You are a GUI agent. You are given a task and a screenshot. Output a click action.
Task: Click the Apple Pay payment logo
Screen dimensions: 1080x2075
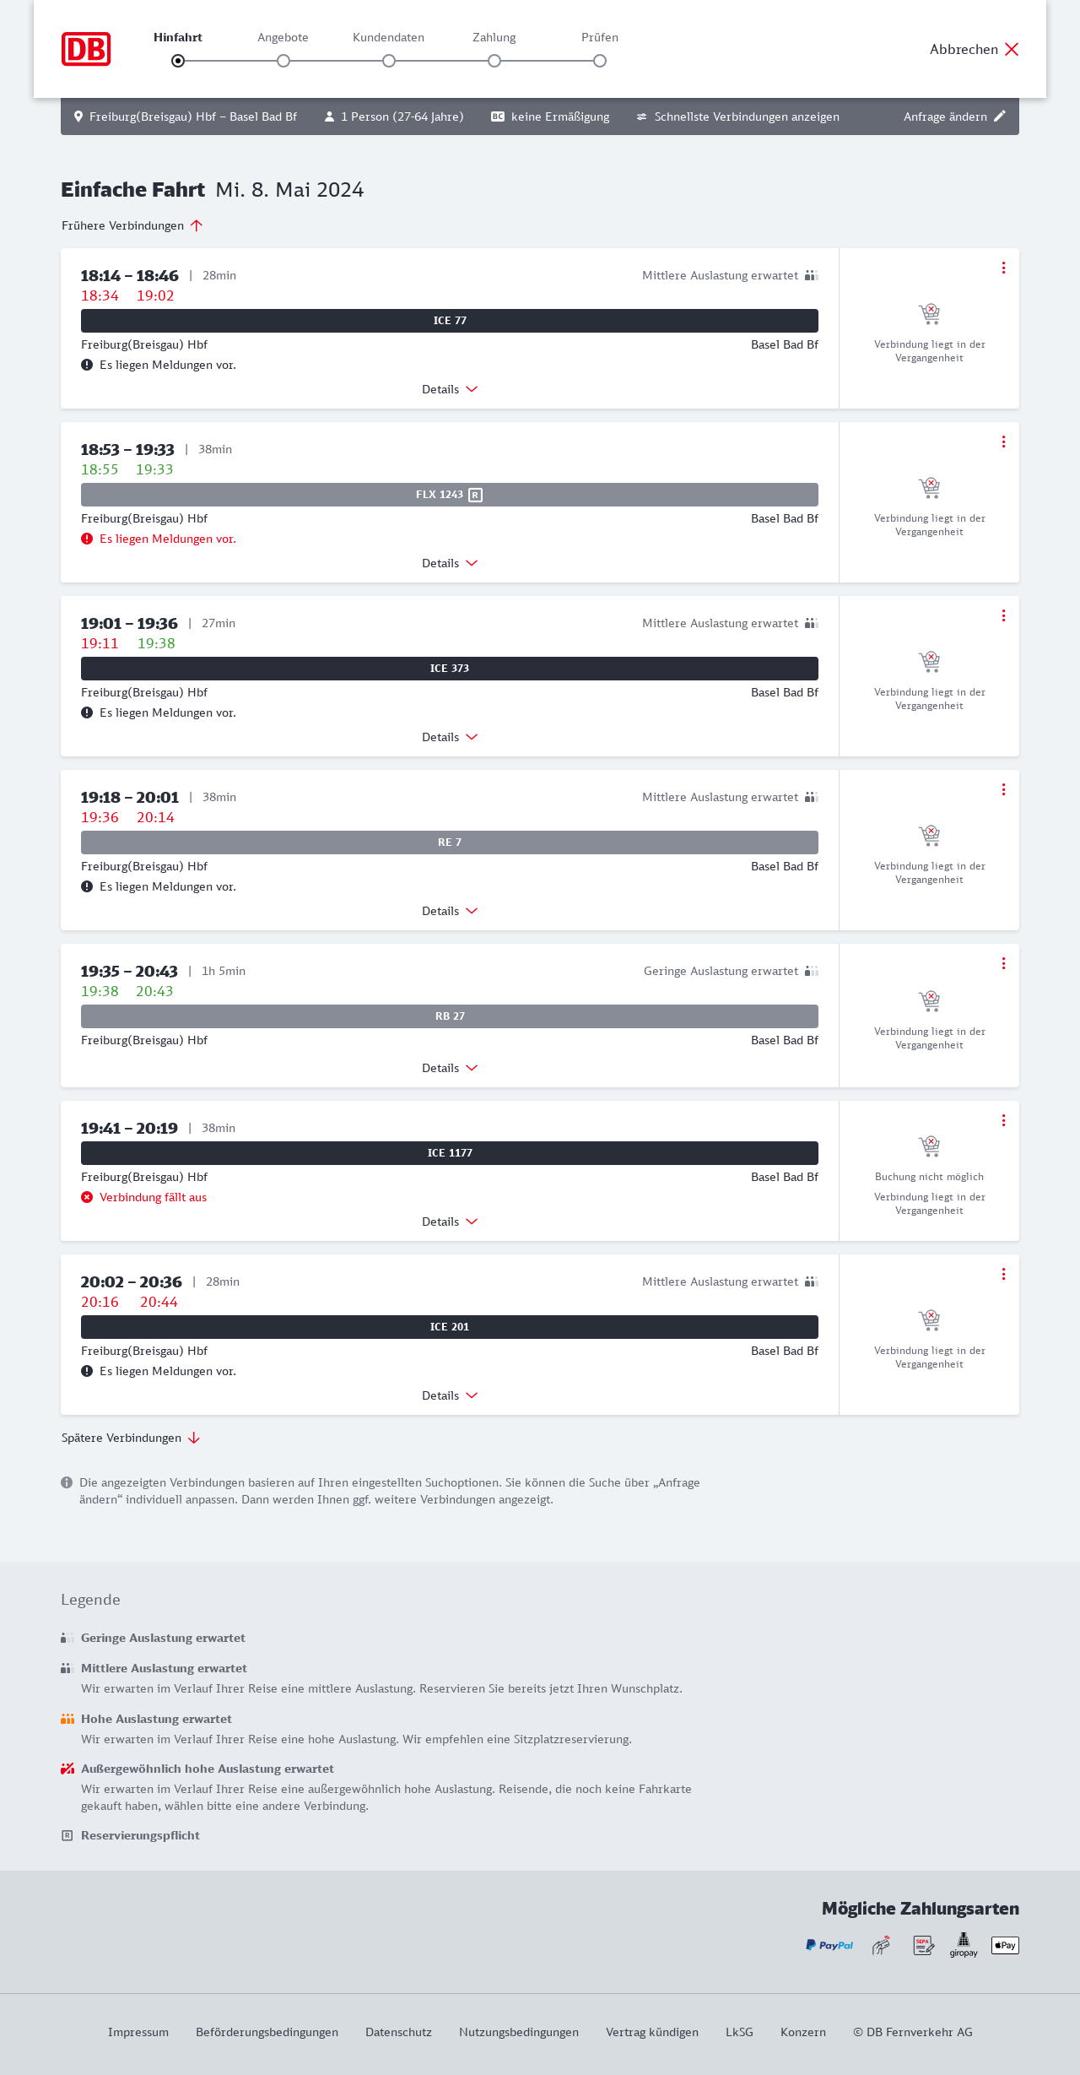tap(1005, 1945)
